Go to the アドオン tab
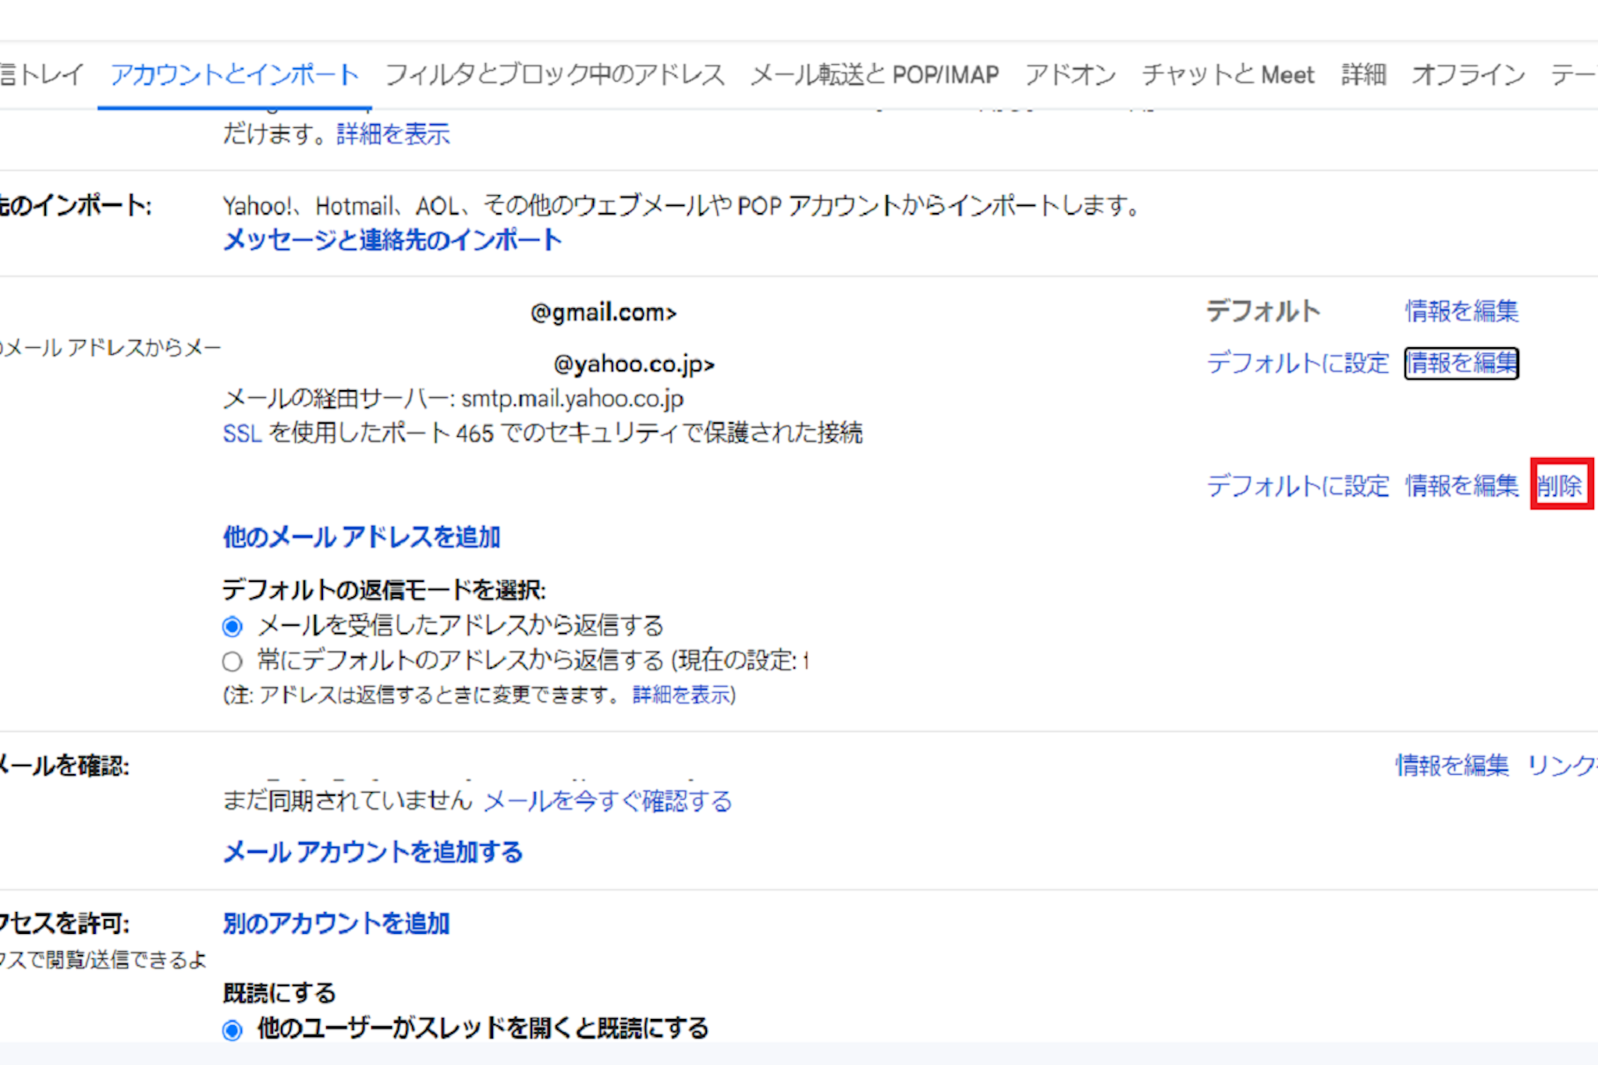The width and height of the screenshot is (1598, 1065). coord(1070,75)
